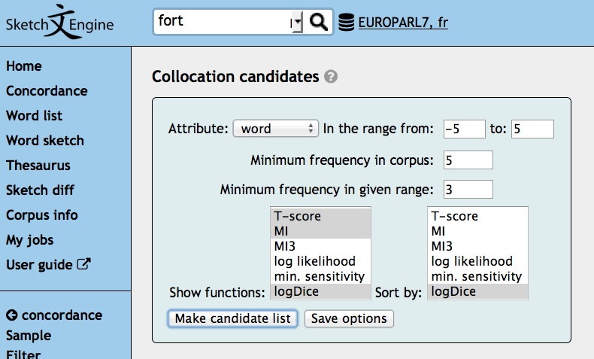The width and height of the screenshot is (594, 359).
Task: Click the range from input field
Action: [463, 129]
